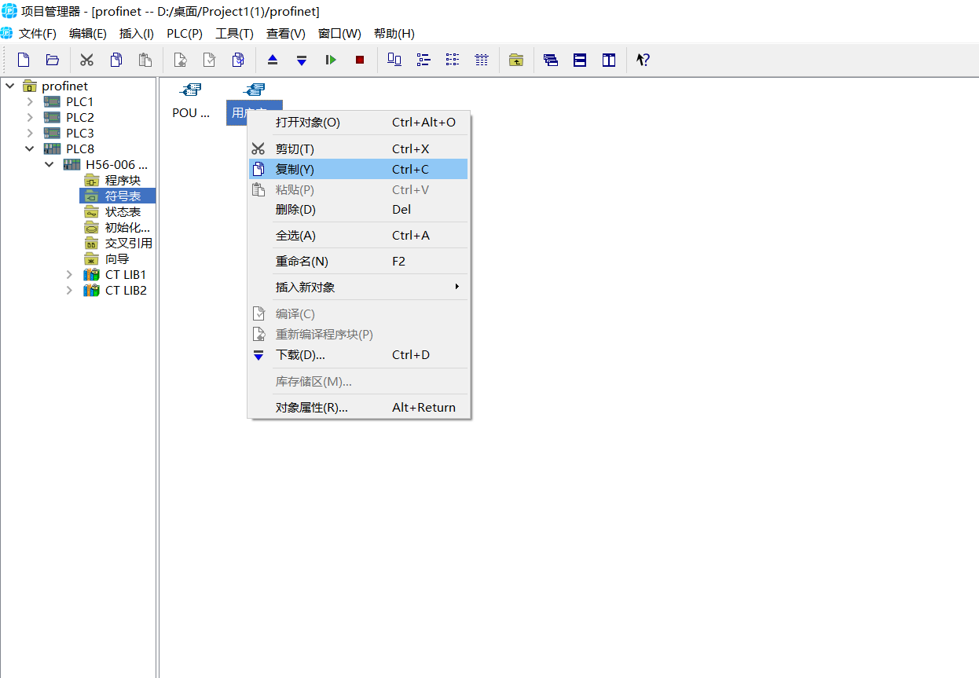Screen dimensions: 979x678
Task: Click the Open folder toolbar icon
Action: pyautogui.click(x=53, y=60)
